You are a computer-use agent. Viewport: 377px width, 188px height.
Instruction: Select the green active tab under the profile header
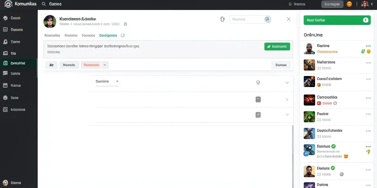pyautogui.click(x=108, y=35)
